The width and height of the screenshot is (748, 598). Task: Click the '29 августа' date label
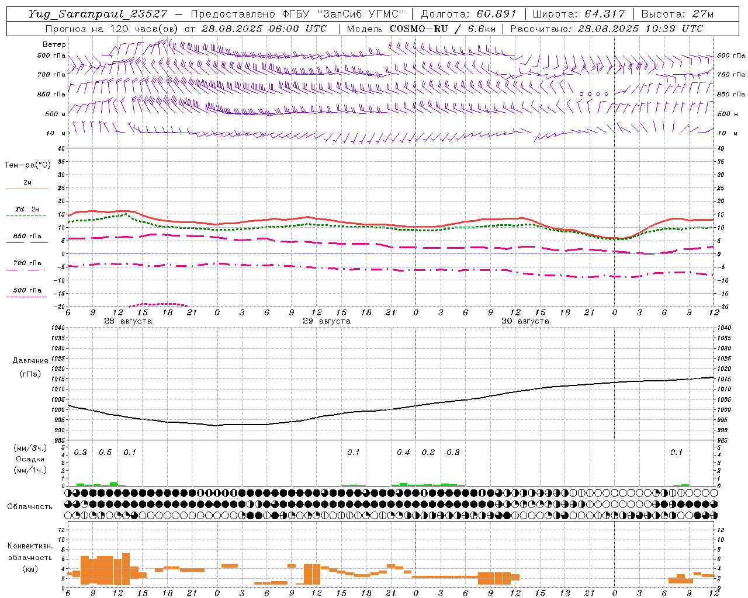tap(327, 321)
